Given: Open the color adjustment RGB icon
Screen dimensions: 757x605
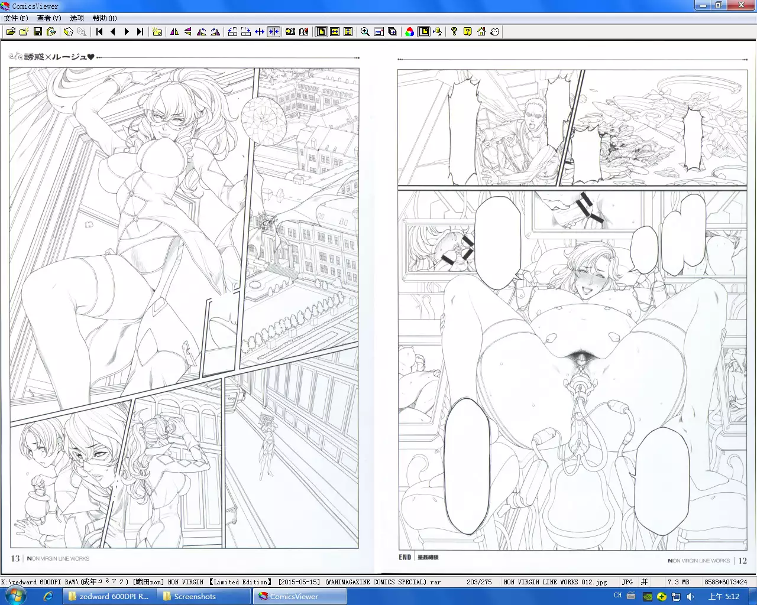Looking at the screenshot, I should pos(409,32).
